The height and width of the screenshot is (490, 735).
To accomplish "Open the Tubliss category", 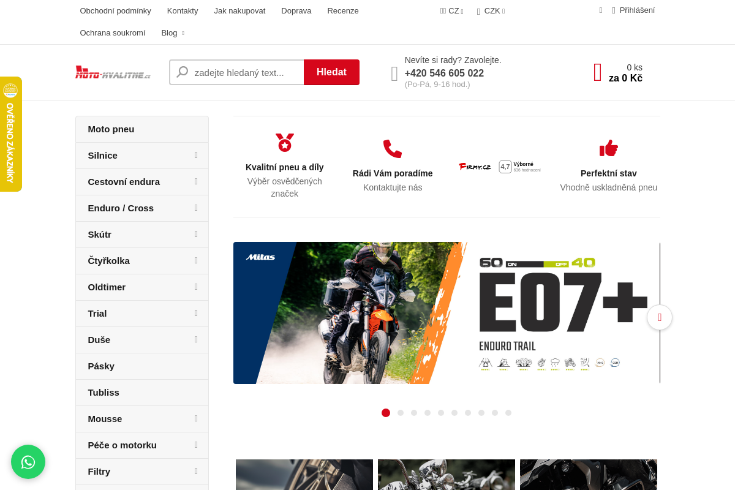I will click(142, 393).
